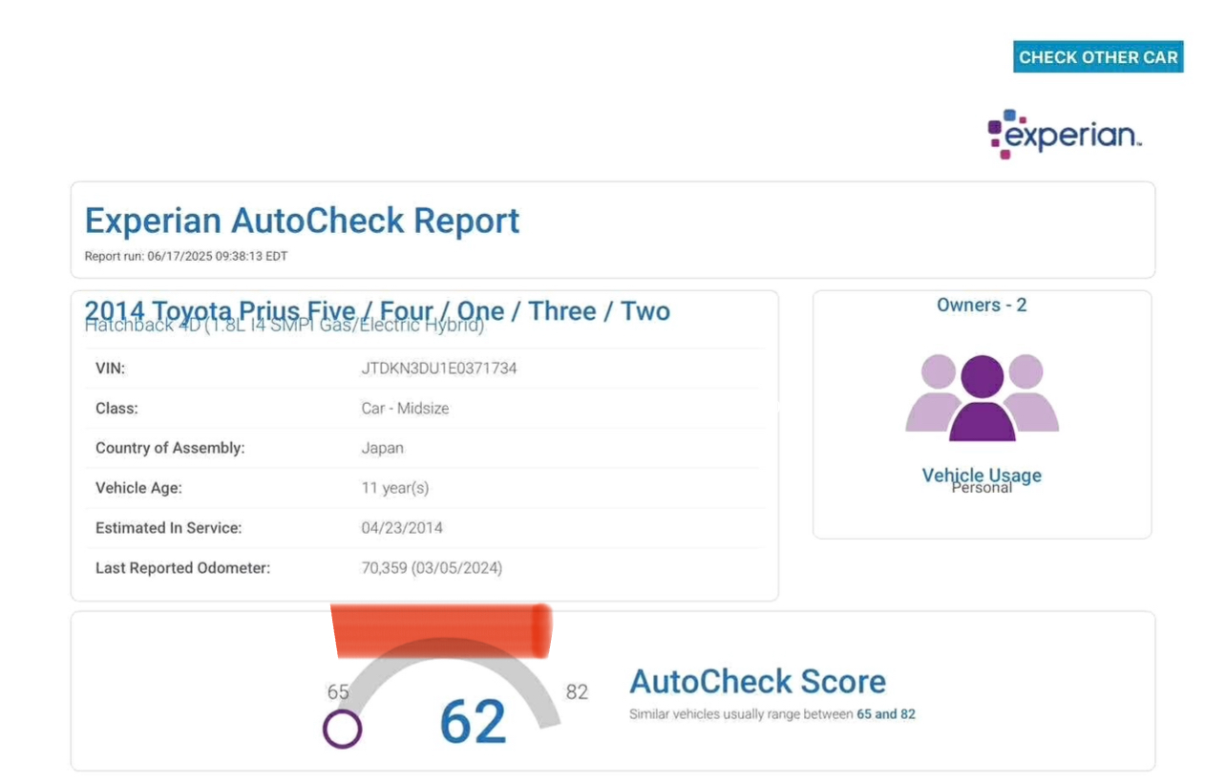Click the Country of Assembly: label
The width and height of the screenshot is (1226, 784).
(170, 448)
